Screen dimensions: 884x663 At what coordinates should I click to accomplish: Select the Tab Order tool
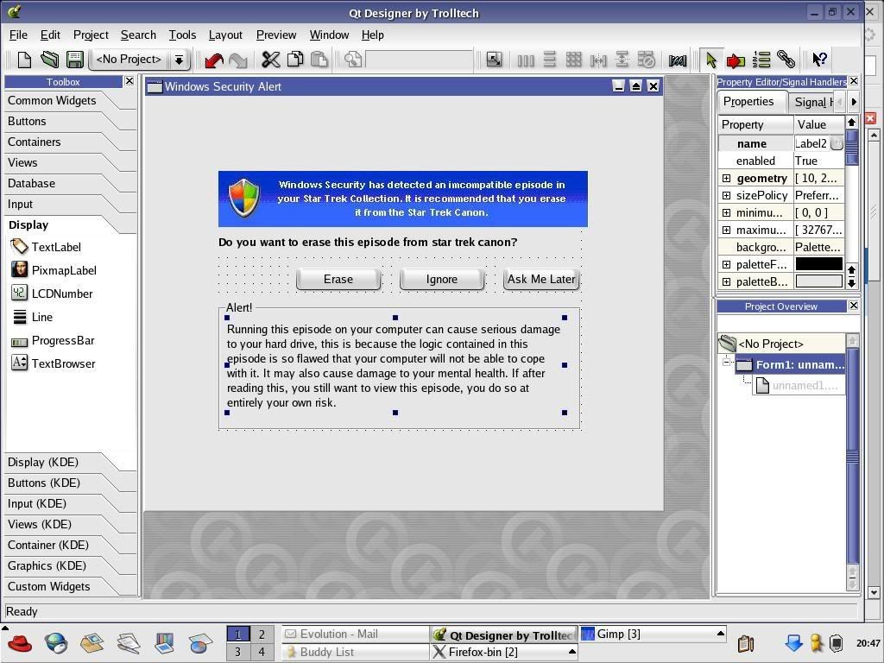761,60
